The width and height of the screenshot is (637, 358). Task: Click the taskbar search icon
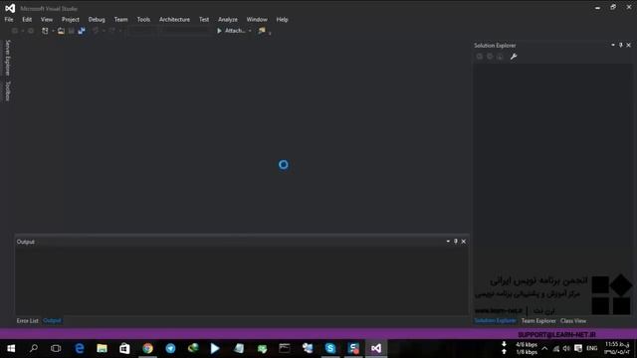click(x=34, y=348)
